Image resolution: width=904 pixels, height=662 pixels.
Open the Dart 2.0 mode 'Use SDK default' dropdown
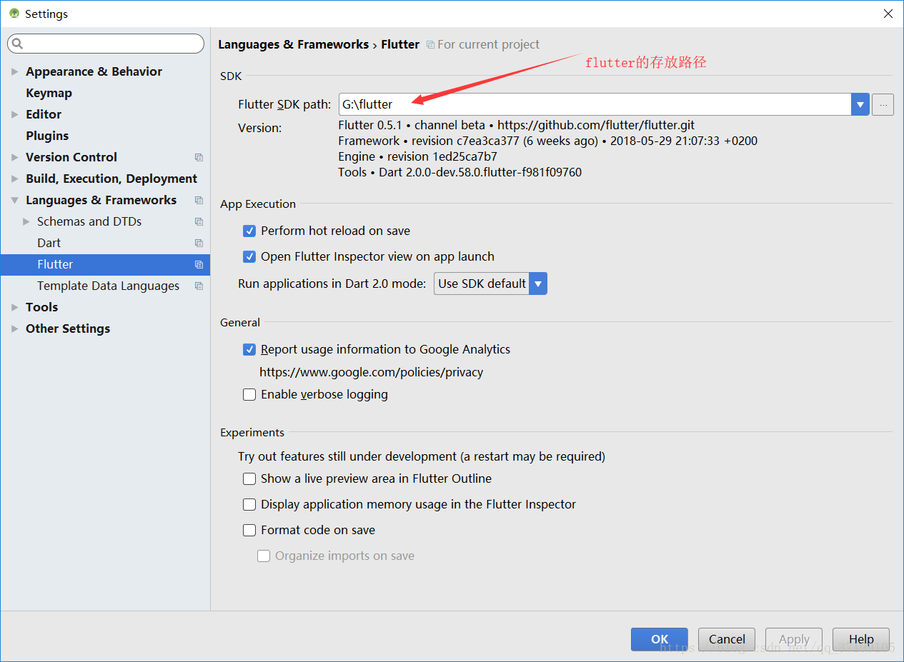tap(490, 284)
